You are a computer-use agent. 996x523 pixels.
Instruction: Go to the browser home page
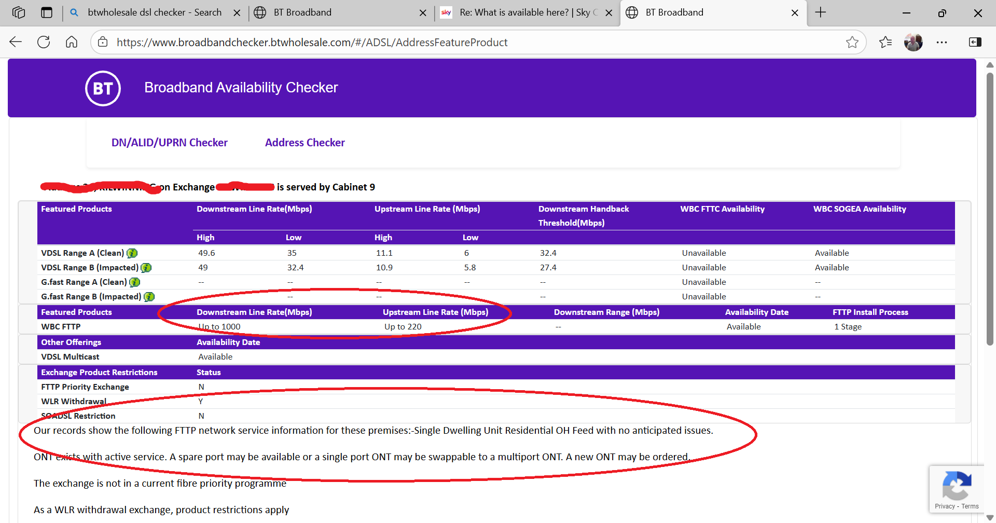72,43
